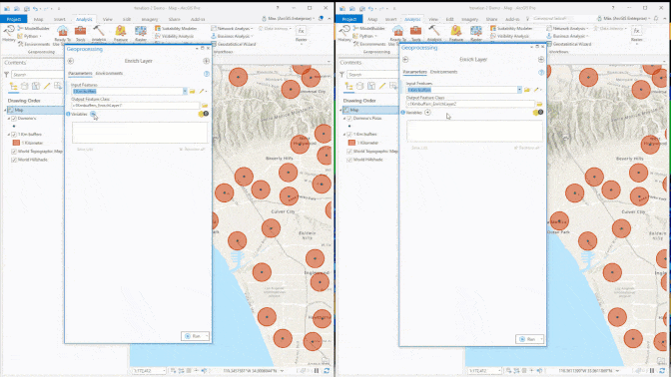Select List By Editing pencil icon, left window

[x=47, y=87]
